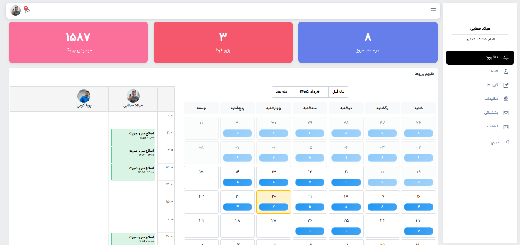The height and width of the screenshot is (245, 520).
Task: Go to next month with ماه بعد
Action: tap(281, 92)
